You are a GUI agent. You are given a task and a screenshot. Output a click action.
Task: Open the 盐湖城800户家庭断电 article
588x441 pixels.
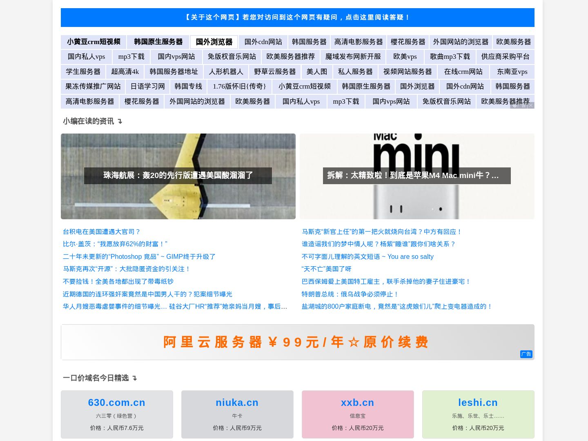click(x=397, y=307)
